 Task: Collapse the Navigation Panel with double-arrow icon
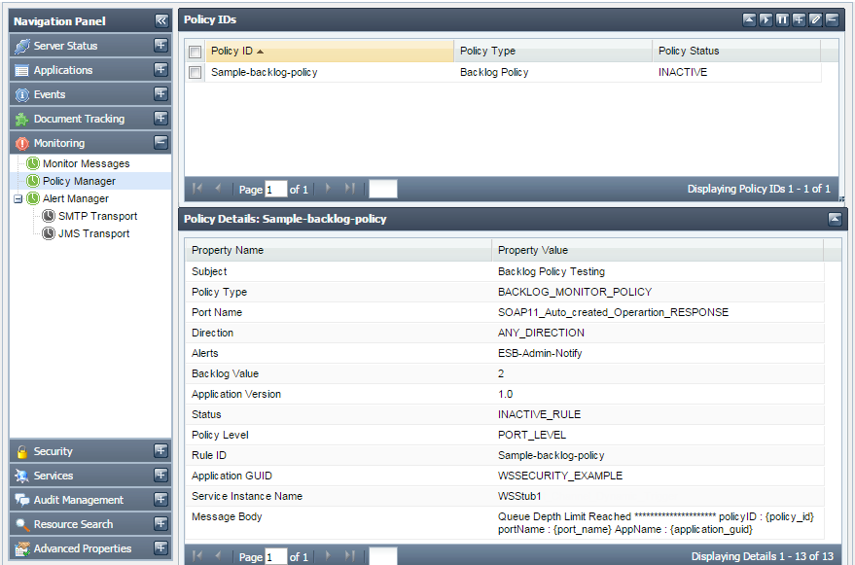click(161, 20)
